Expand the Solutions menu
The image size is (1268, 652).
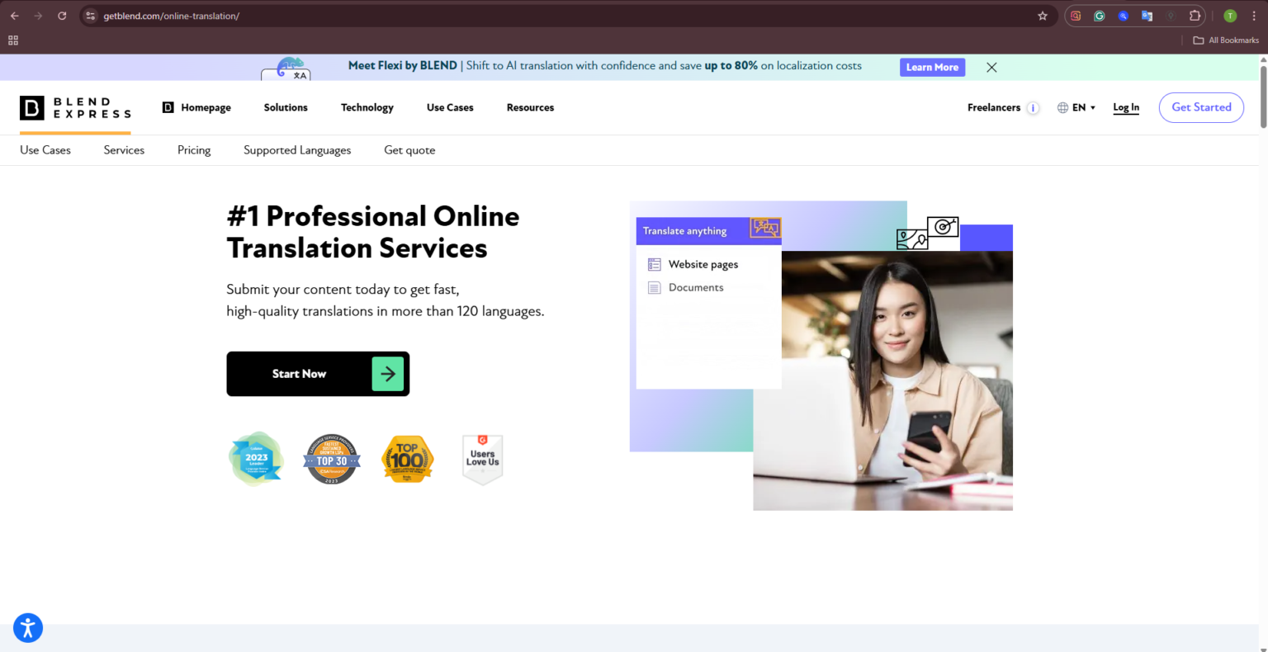point(286,107)
